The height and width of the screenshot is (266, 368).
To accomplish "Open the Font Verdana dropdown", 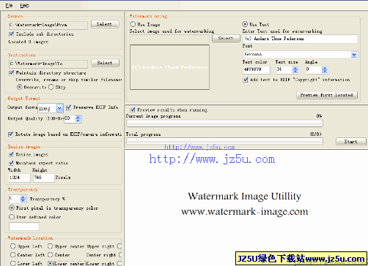I will (354, 54).
